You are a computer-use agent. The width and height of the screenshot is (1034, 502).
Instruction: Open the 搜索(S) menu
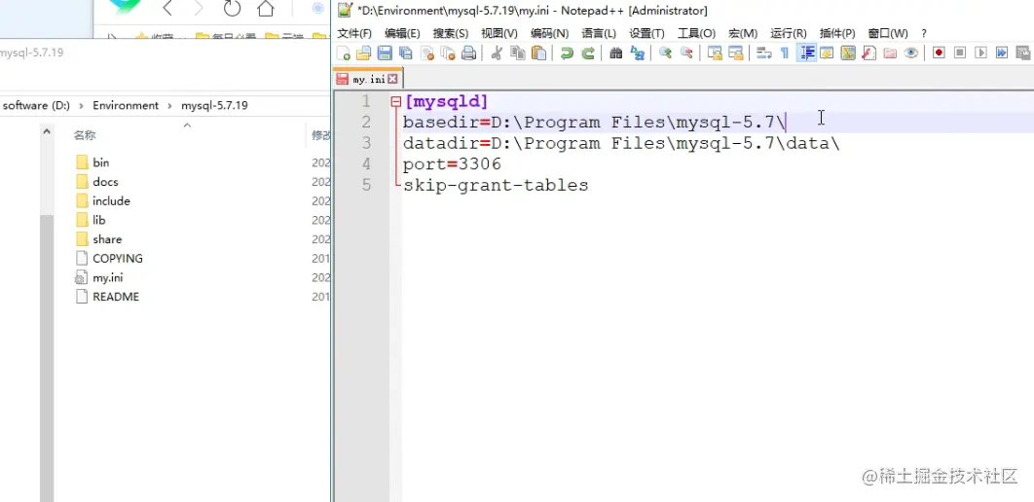tap(451, 34)
